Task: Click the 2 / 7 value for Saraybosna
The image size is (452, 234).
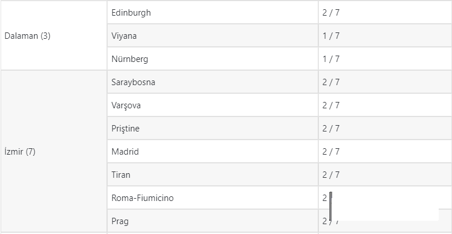Action: coord(331,82)
